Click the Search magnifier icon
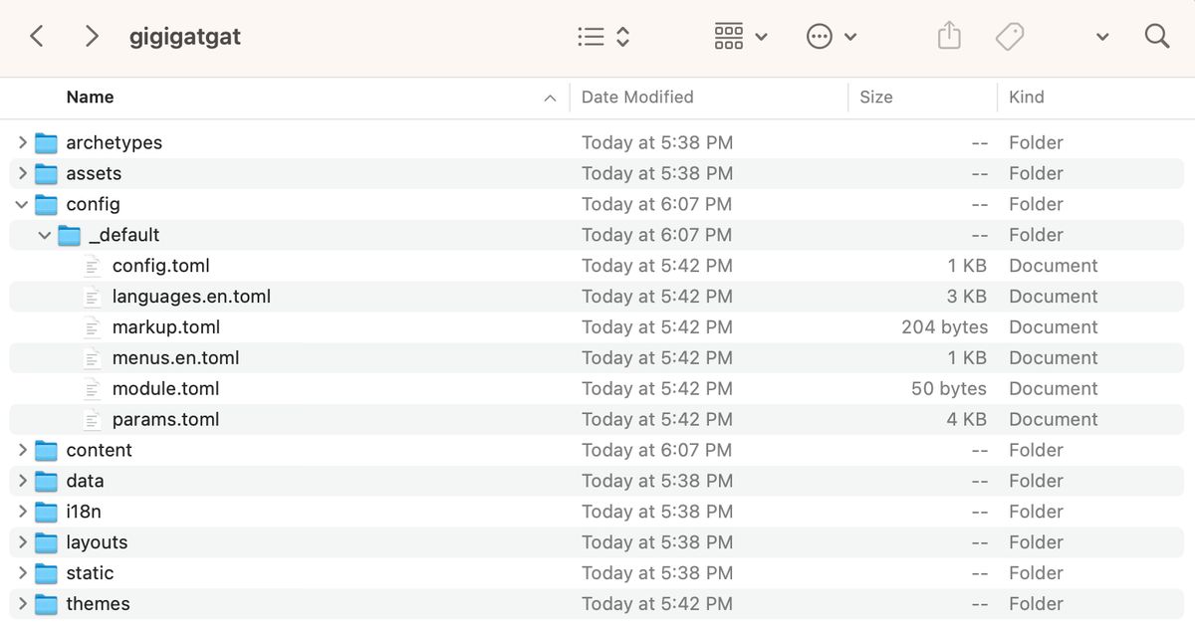This screenshot has width=1195, height=633. click(x=1156, y=37)
